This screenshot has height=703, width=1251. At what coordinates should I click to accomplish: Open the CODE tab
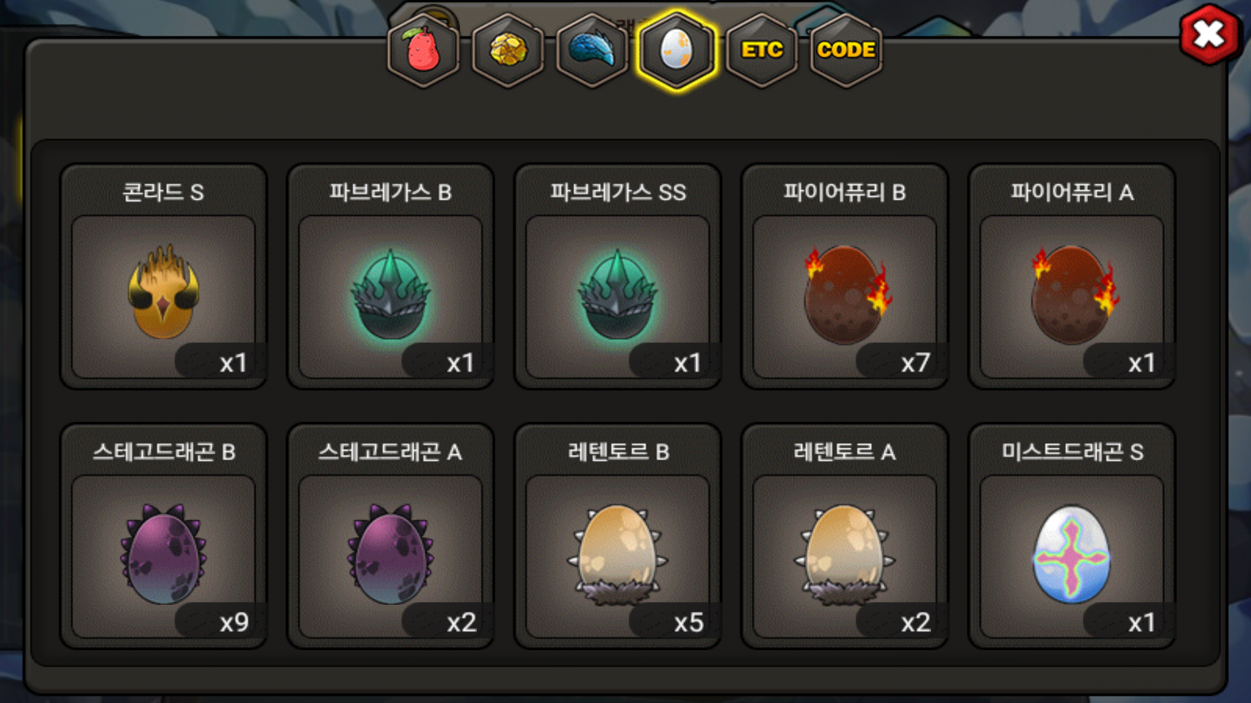coord(846,50)
